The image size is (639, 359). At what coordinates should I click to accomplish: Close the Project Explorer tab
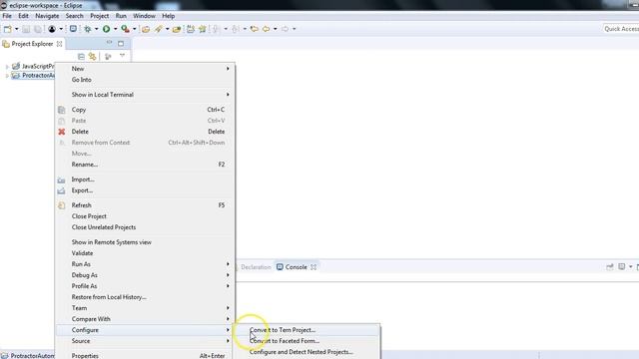click(60, 44)
